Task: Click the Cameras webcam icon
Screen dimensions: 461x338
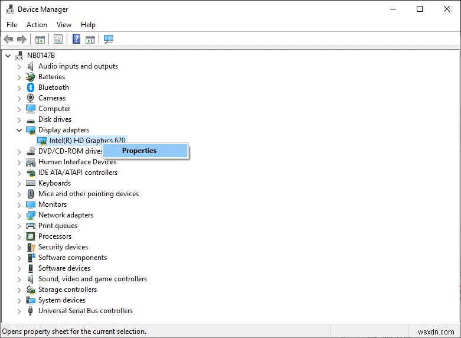Action: point(31,98)
